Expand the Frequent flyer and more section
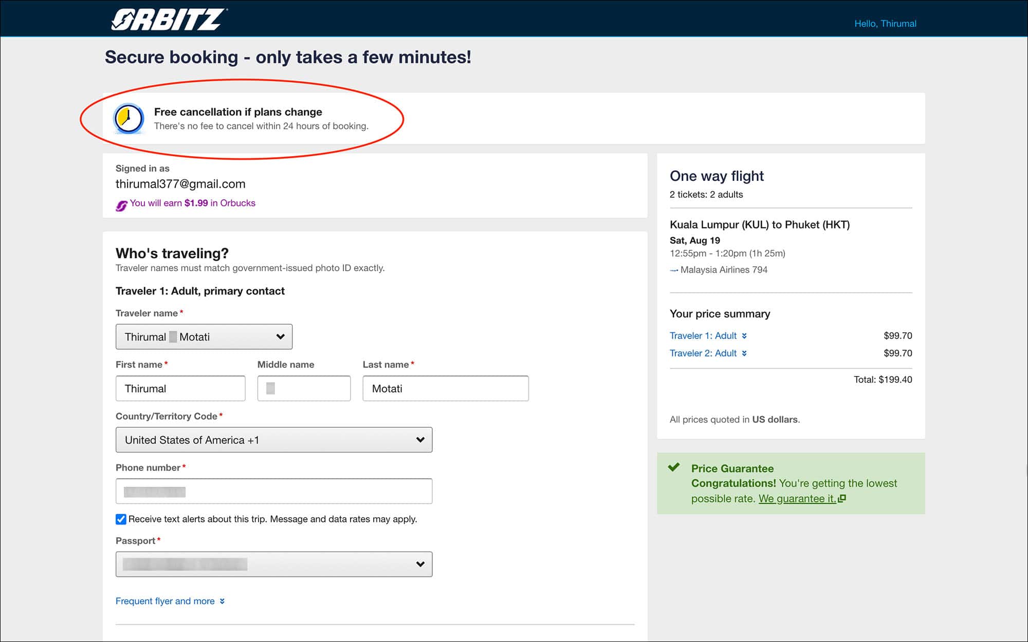The height and width of the screenshot is (642, 1028). pyautogui.click(x=170, y=601)
